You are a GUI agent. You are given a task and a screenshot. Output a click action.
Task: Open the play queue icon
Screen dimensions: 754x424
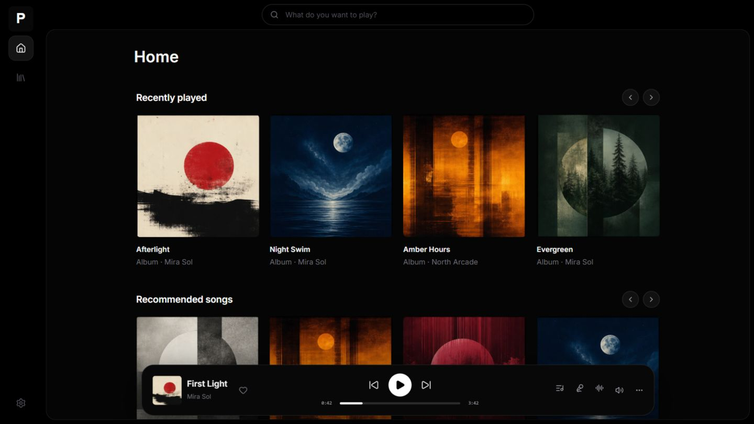tap(560, 388)
